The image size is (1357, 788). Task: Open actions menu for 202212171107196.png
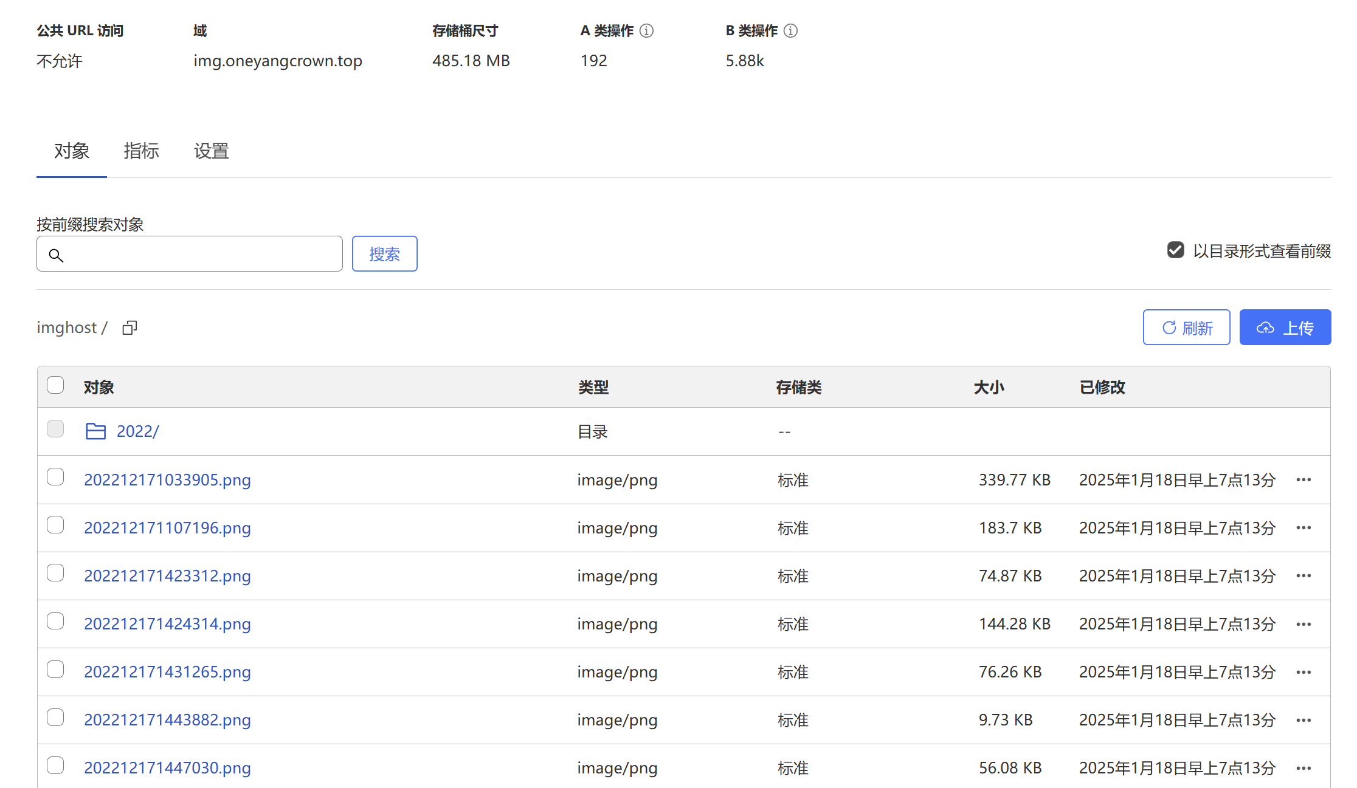coord(1303,528)
